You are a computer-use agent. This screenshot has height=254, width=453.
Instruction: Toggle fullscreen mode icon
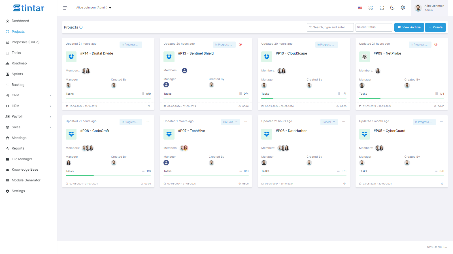tap(382, 8)
